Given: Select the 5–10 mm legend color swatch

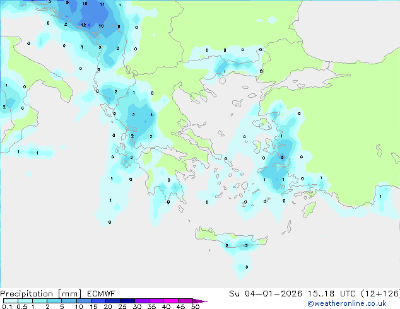Looking at the screenshot, I should click(69, 301).
